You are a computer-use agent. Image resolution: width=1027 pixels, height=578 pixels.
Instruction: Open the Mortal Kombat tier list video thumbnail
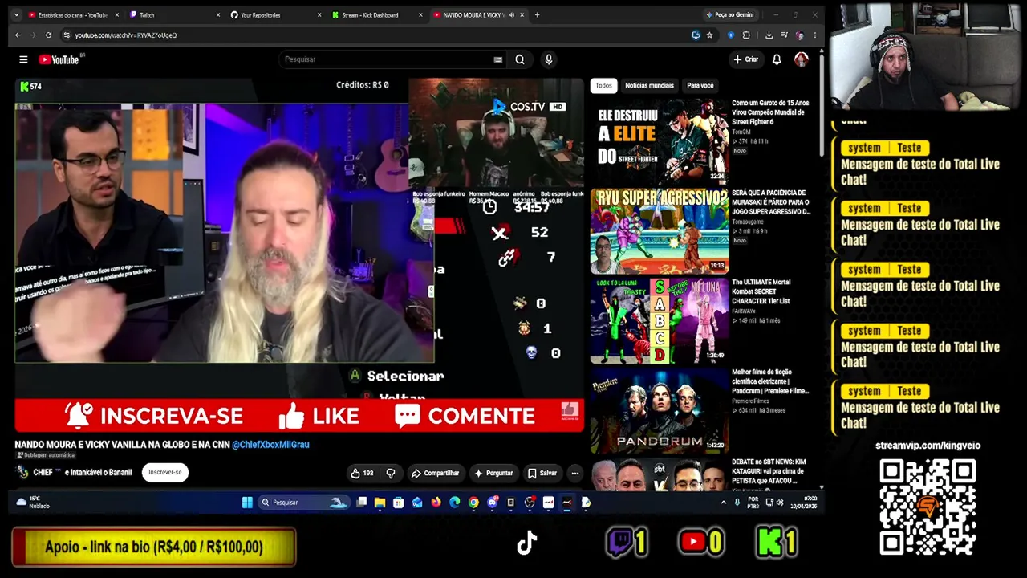660,321
